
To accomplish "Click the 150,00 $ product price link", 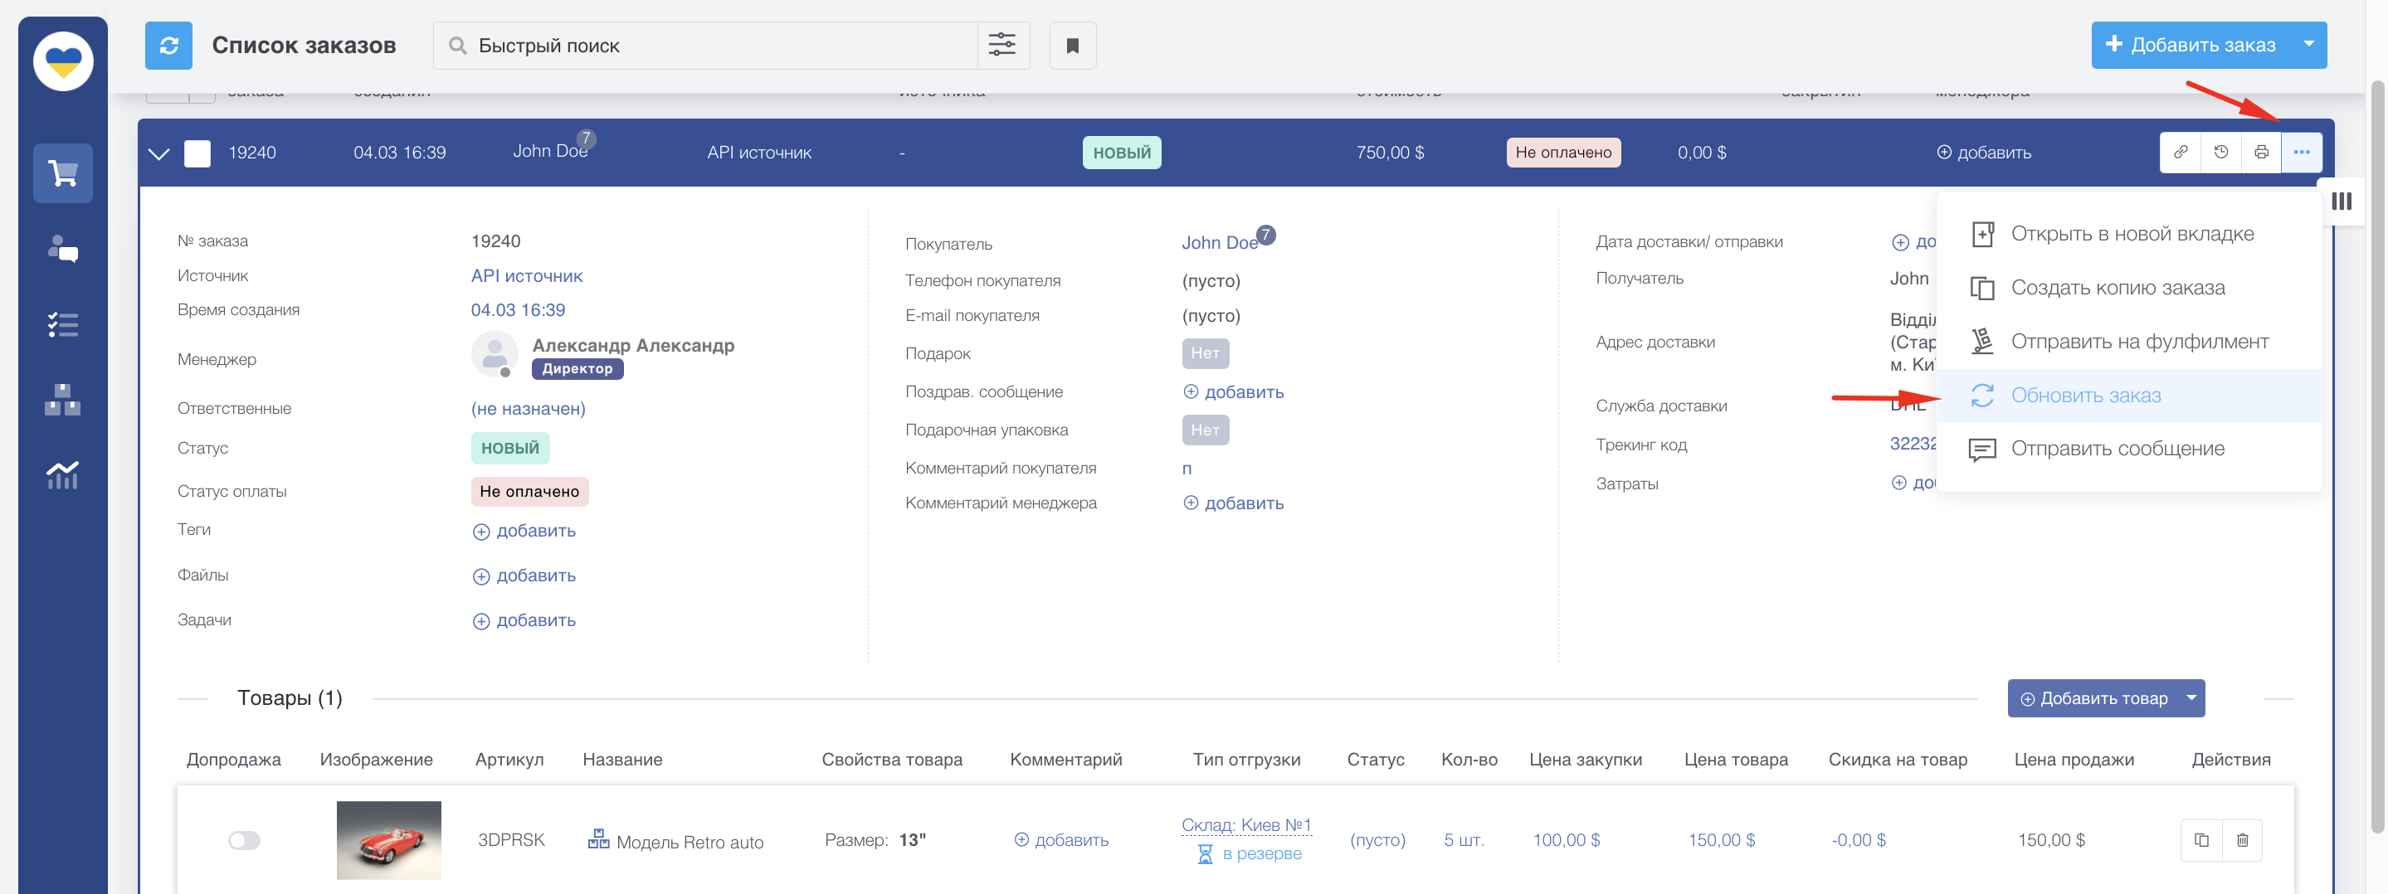I will pos(1722,840).
